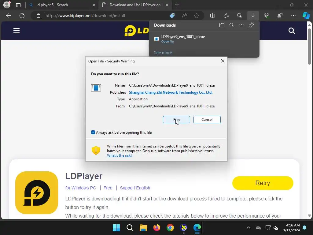Activate the Read aloud icon
This screenshot has width=313, height=235.
tap(184, 16)
